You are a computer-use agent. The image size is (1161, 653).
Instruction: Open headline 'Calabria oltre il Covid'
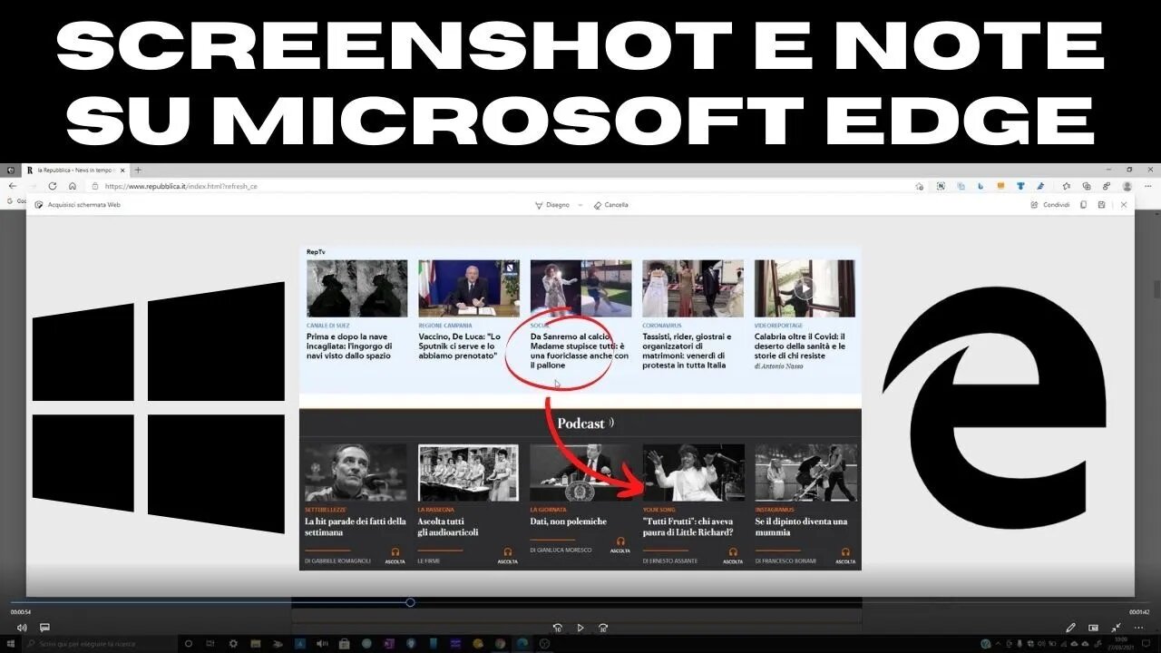click(800, 346)
